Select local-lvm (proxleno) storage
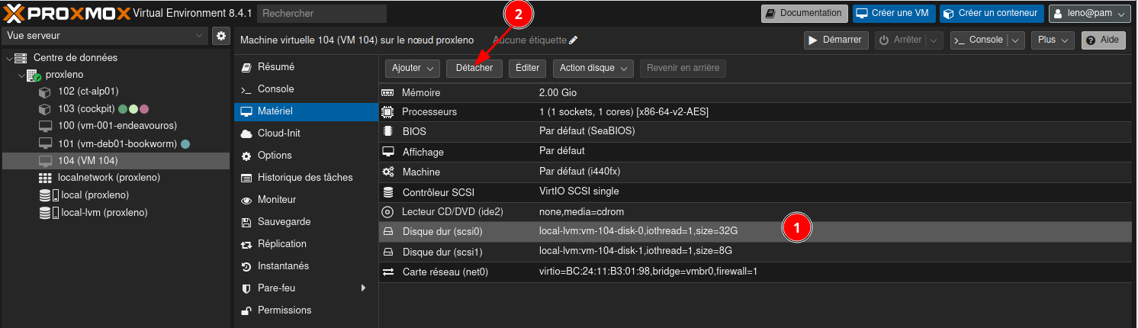This screenshot has width=1138, height=328. pos(104,213)
